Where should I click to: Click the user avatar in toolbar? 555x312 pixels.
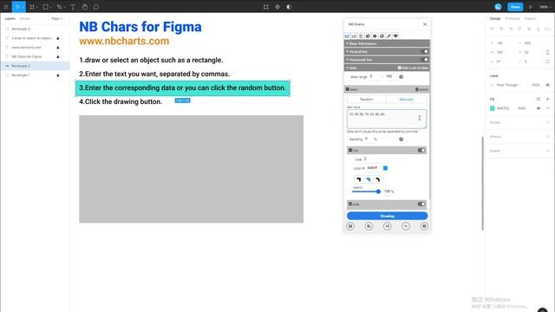click(x=498, y=7)
